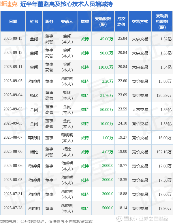Select share change value 31.76万
Screen dimensions: 173x224
click(107, 95)
